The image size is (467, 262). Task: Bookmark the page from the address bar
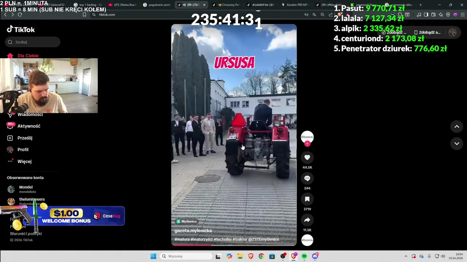[84, 15]
